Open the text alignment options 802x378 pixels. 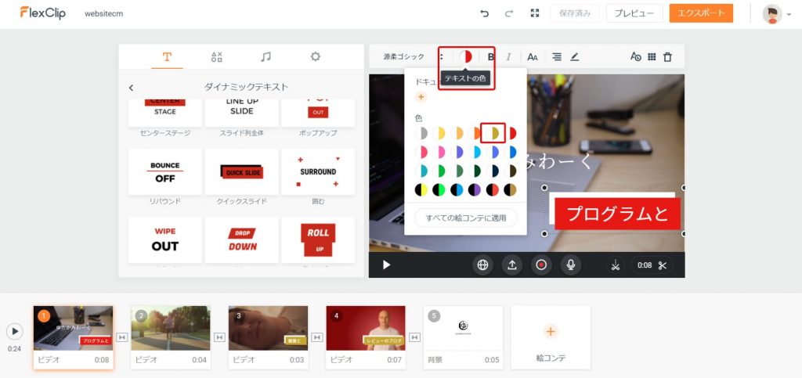pos(557,56)
